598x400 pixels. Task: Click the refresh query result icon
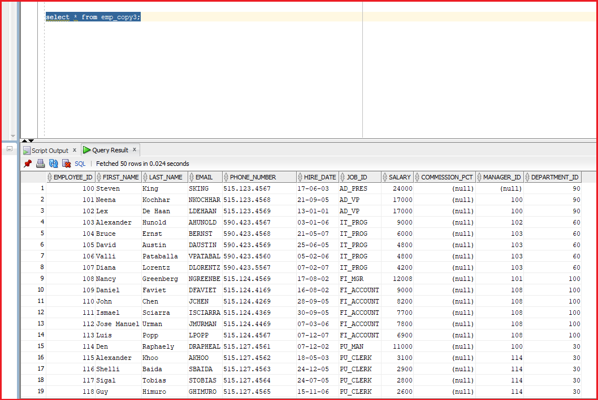[53, 164]
